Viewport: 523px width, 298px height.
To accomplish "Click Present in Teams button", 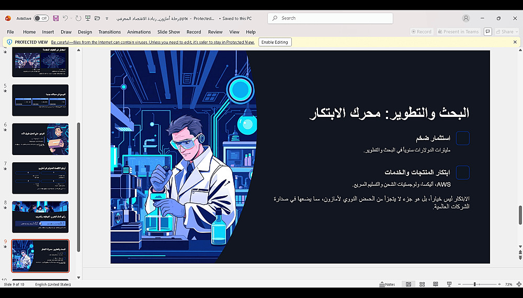I will tap(459, 32).
